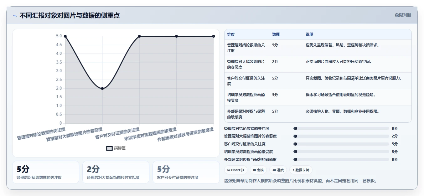Click chart axis label 管理层对结论数据的关注度
This screenshot has height=196, width=424.
point(41,133)
